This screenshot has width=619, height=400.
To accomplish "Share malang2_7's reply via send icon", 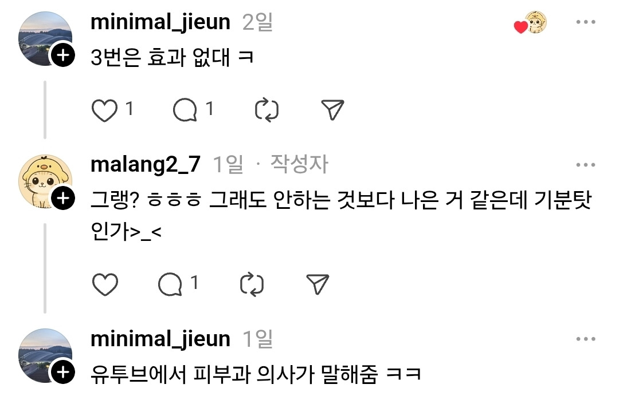I will pyautogui.click(x=317, y=284).
